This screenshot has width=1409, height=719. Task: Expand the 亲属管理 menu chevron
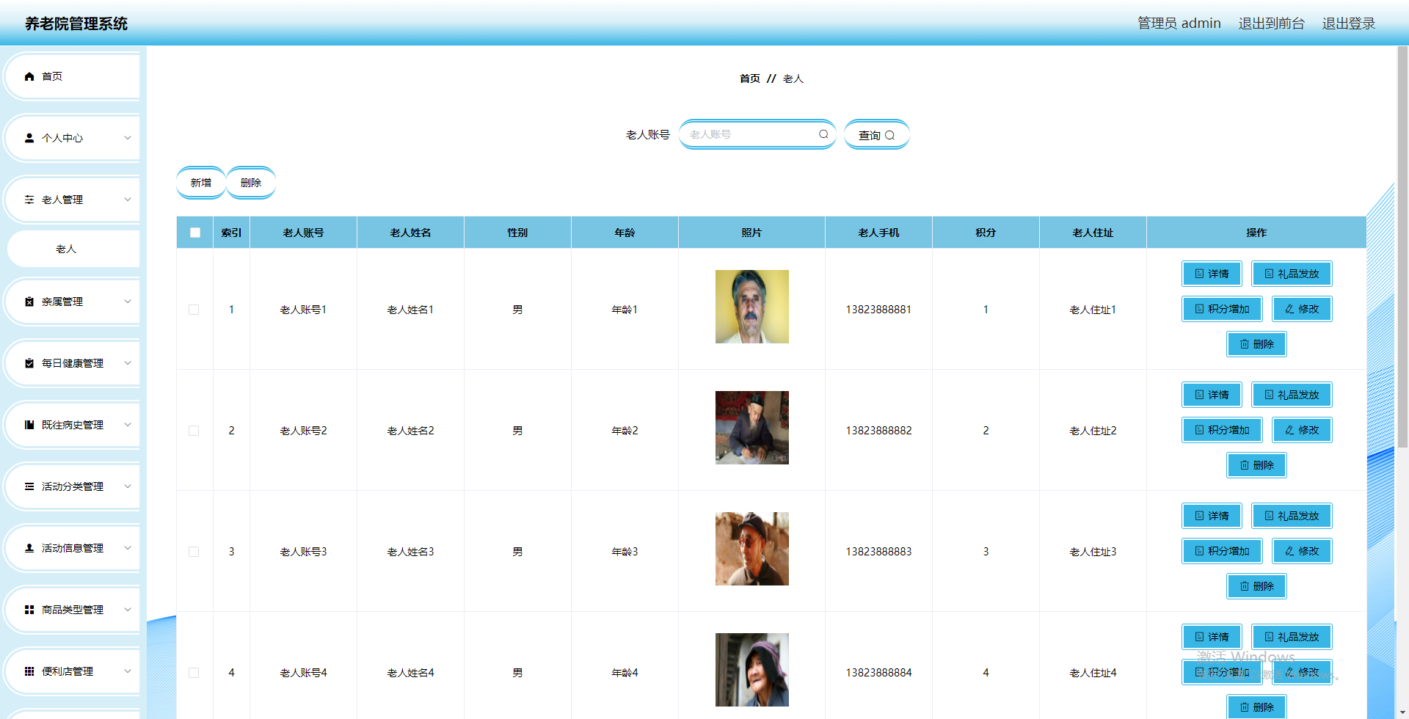coord(128,302)
